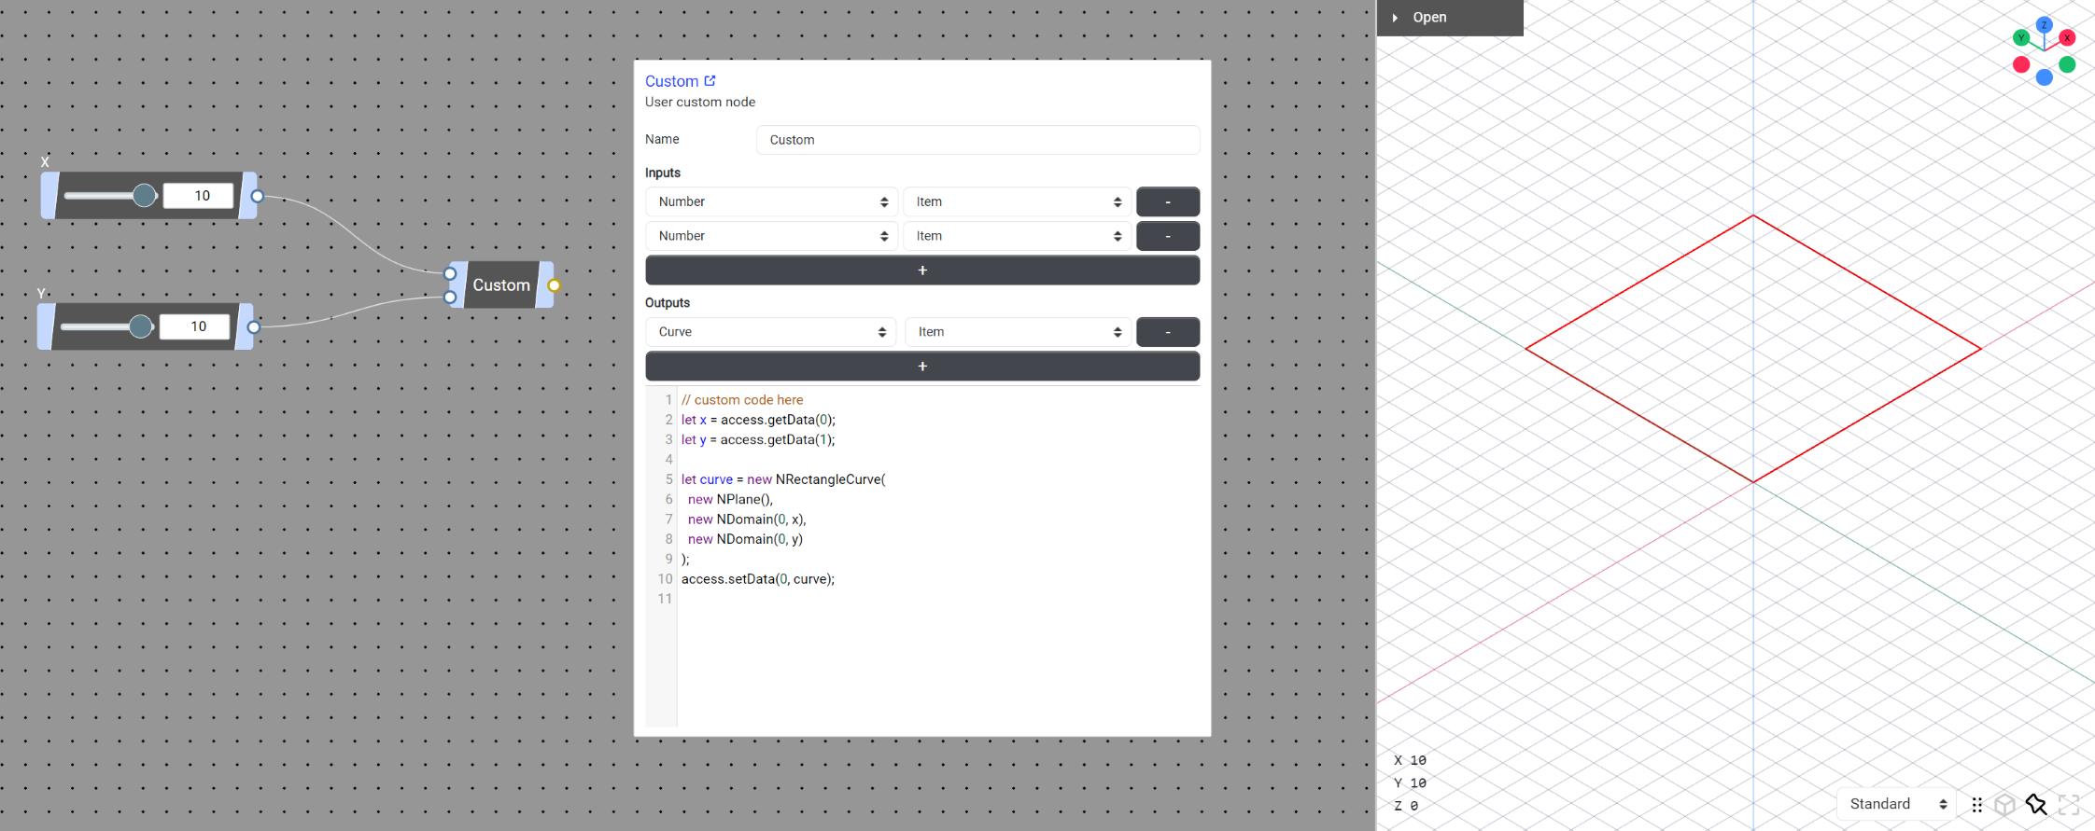
Task: Click code line 'new NDomain(0, y)'
Action: tap(745, 539)
